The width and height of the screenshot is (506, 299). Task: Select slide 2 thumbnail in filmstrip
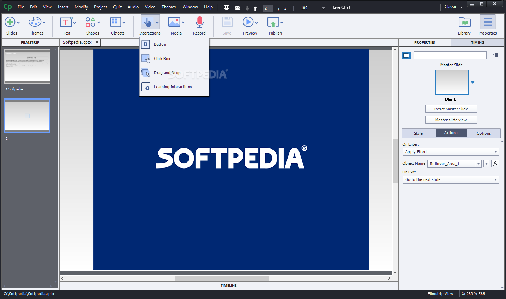27,116
